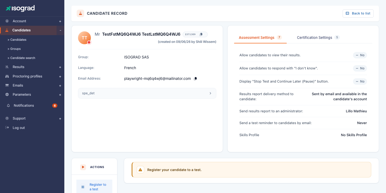Viewport: 386px width, 193px height.
Task: Click the Assessment Settings count badge 7
Action: tap(279, 37)
